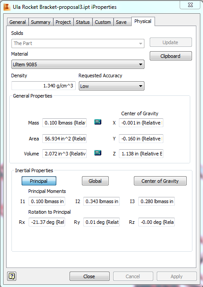The height and width of the screenshot is (287, 203).
Task: Click the help question mark icon
Action: point(12,276)
